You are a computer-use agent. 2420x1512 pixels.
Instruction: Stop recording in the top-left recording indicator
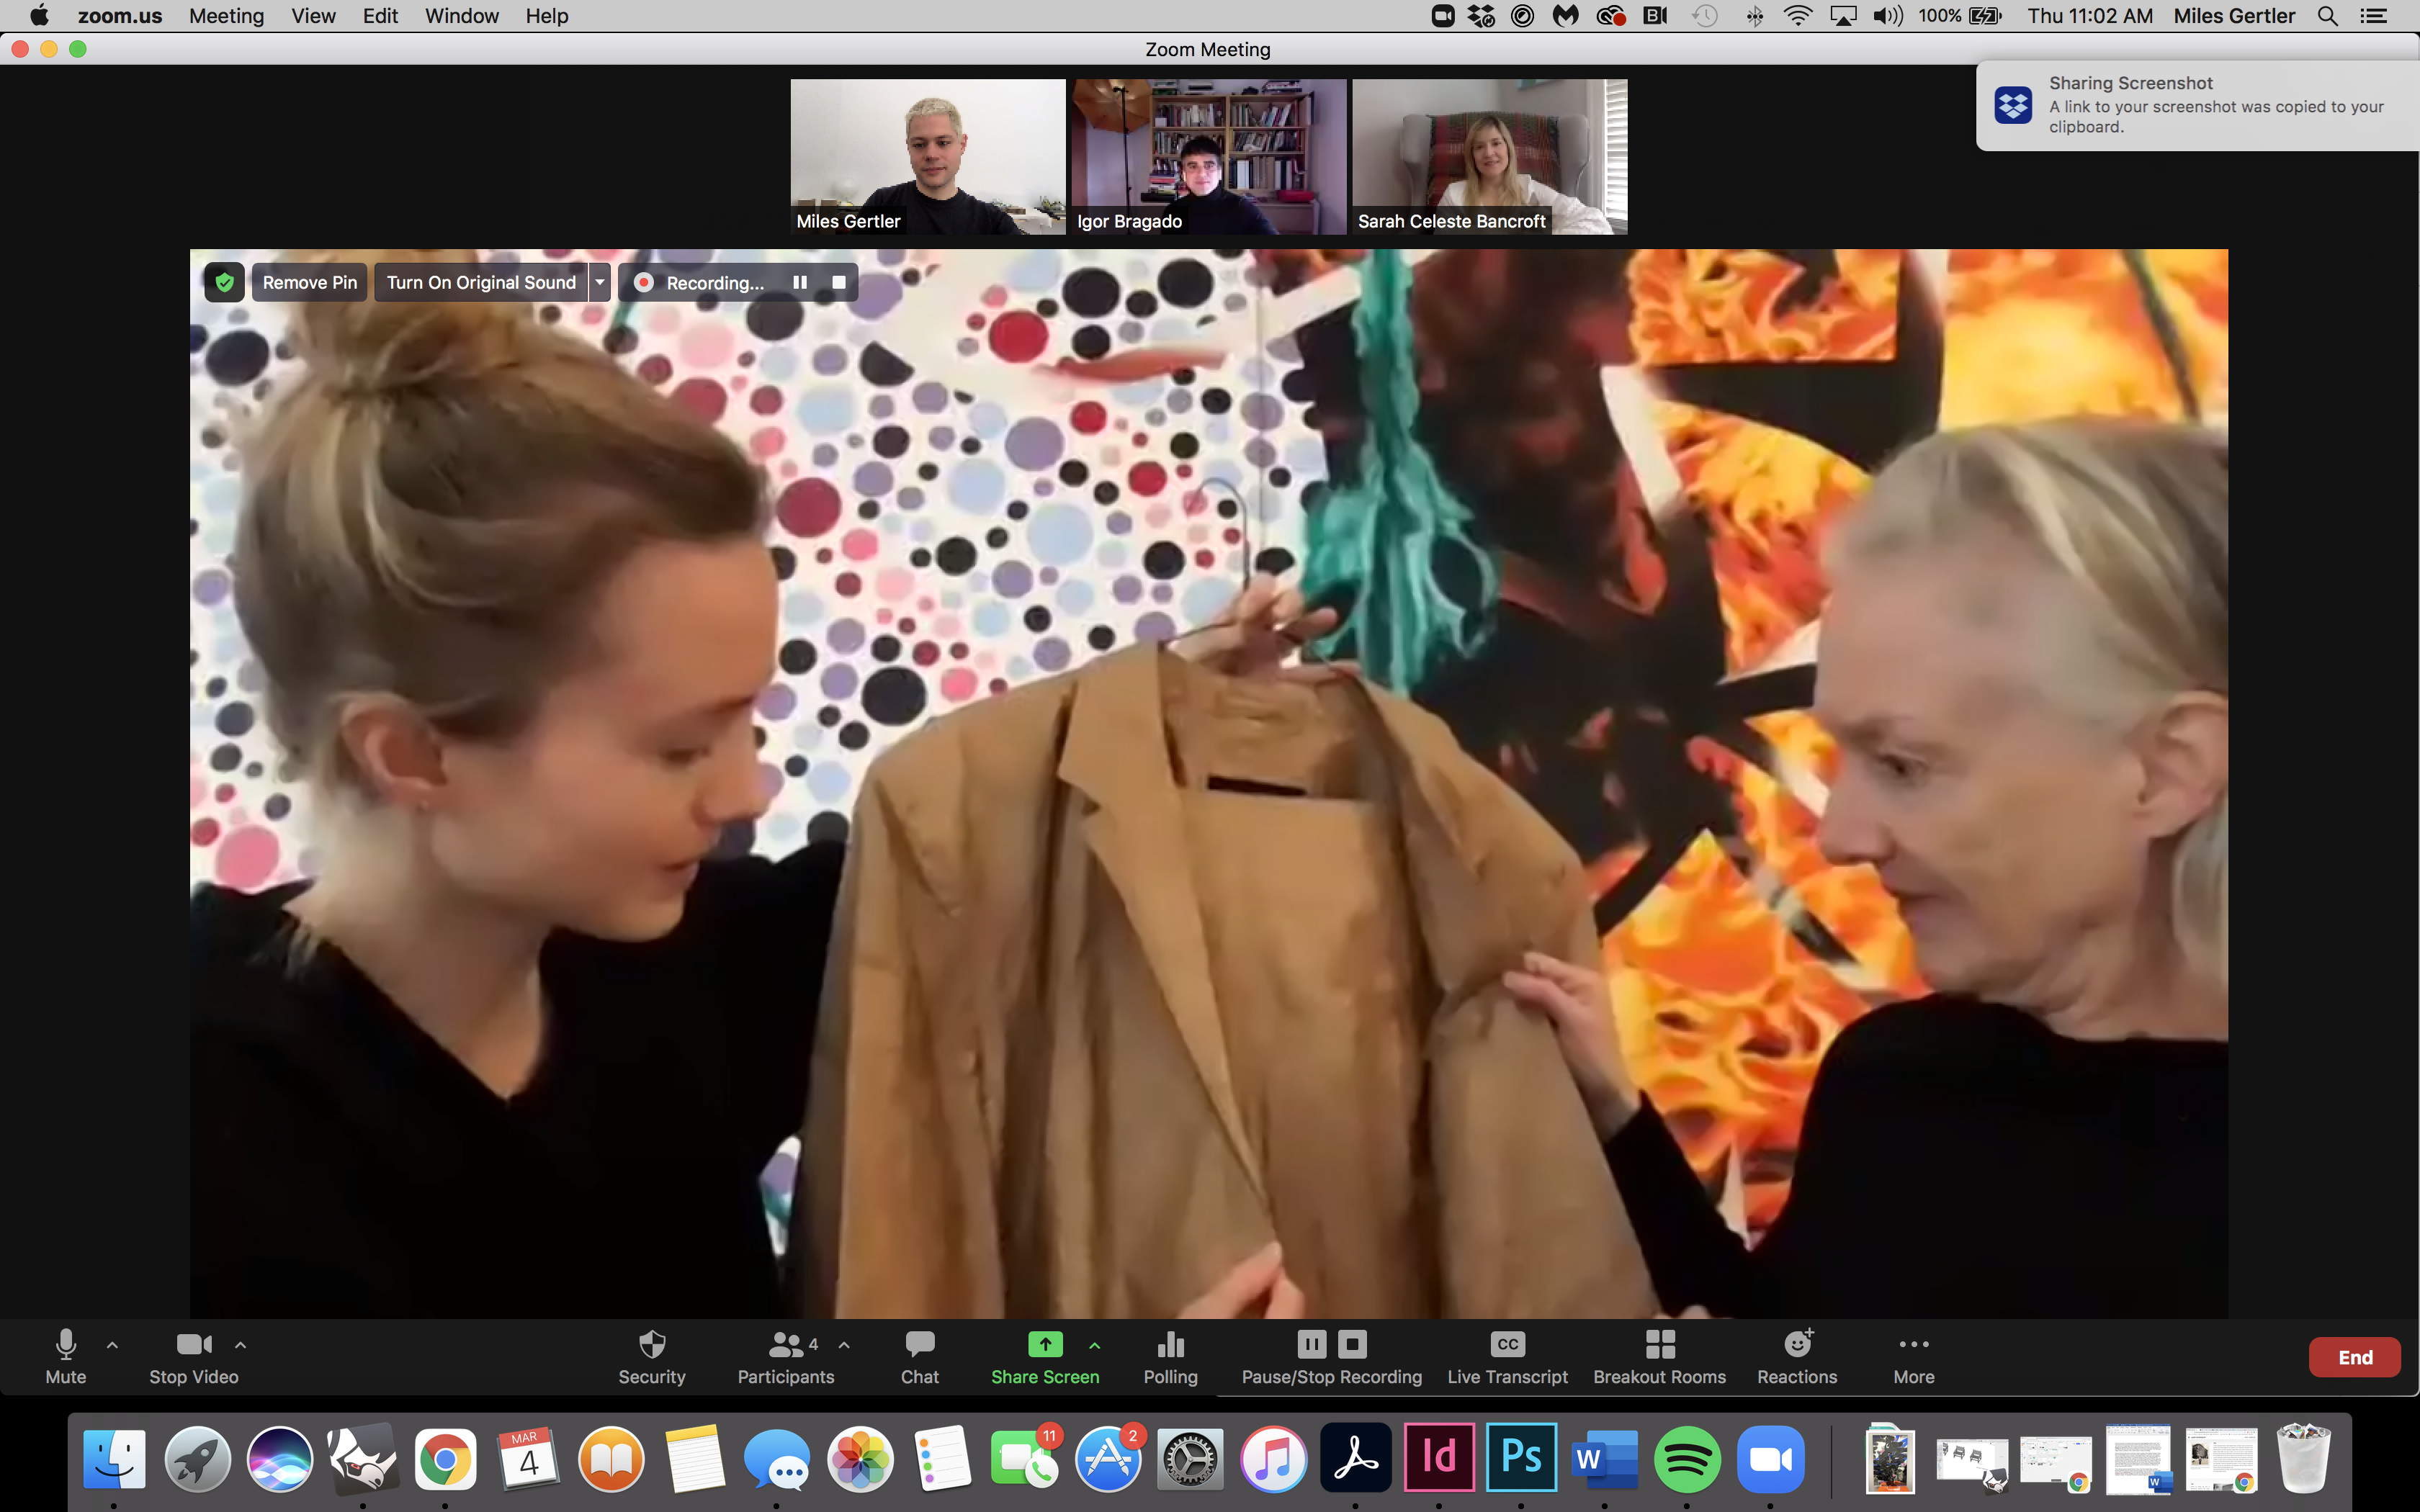tap(839, 283)
